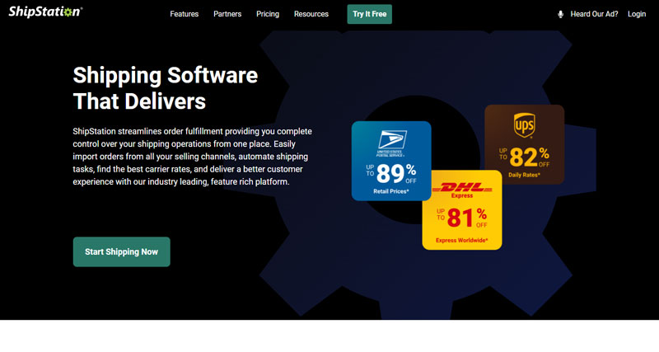This screenshot has height=352, width=659.
Task: Click the UPS shield logo
Action: 524,125
